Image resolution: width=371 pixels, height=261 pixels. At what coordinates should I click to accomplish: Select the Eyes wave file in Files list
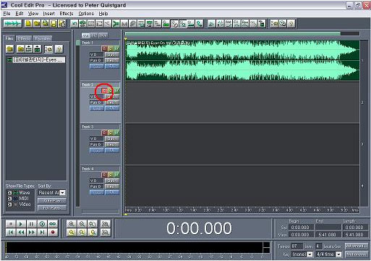pos(35,59)
